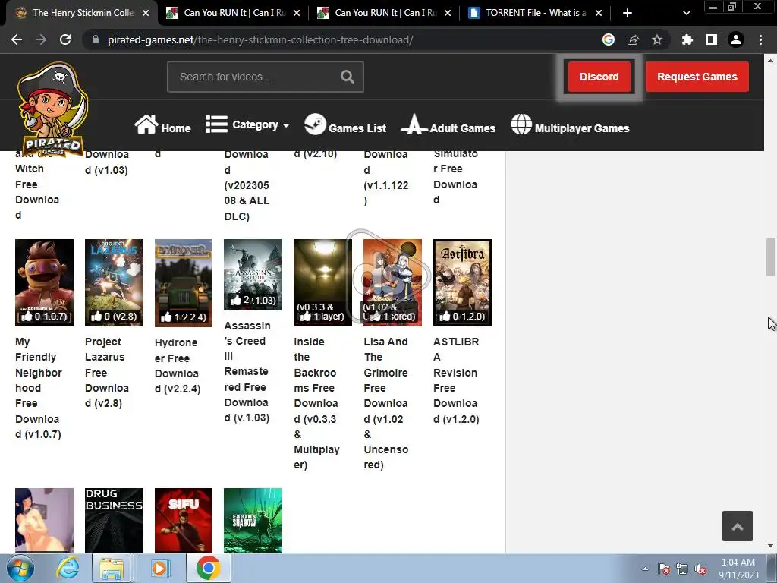Like the Hydroneer thumbs-up icon
The height and width of the screenshot is (583, 777).
(166, 317)
